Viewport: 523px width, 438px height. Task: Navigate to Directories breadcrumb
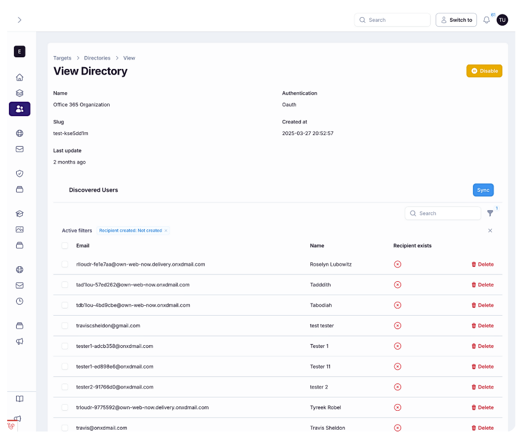click(x=97, y=58)
